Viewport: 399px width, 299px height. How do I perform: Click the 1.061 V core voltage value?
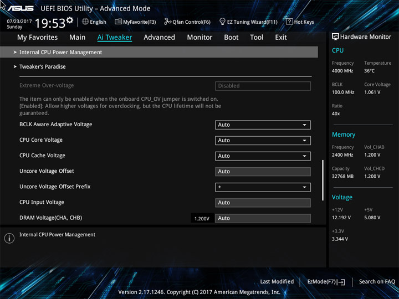[372, 92]
